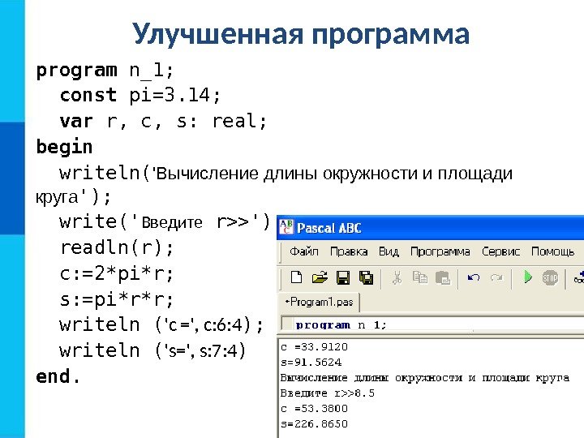The image size is (584, 438).
Task: Click the Redo arrow icon
Action: tap(496, 278)
